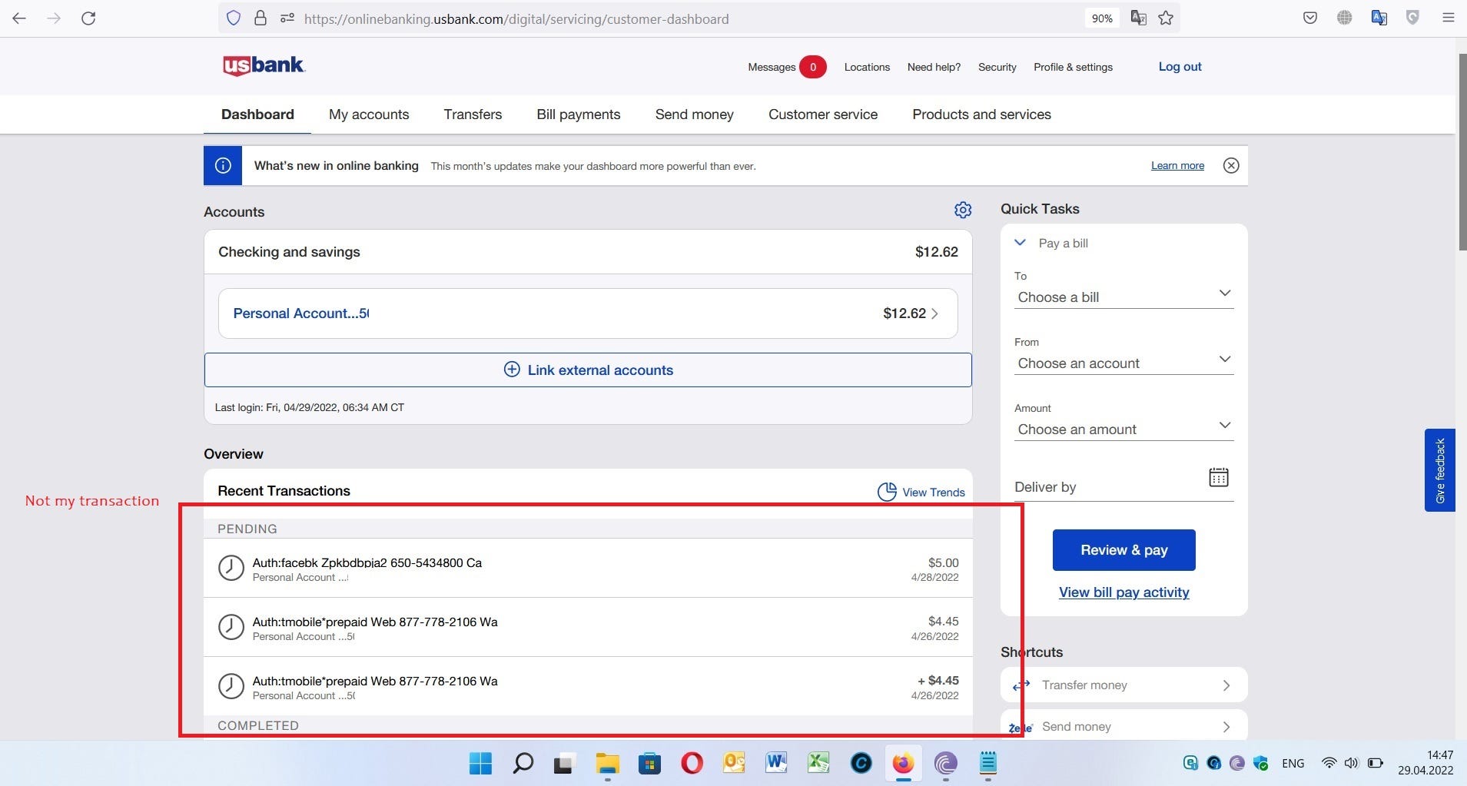
Task: Open the Transfer money shortcut
Action: click(1123, 685)
